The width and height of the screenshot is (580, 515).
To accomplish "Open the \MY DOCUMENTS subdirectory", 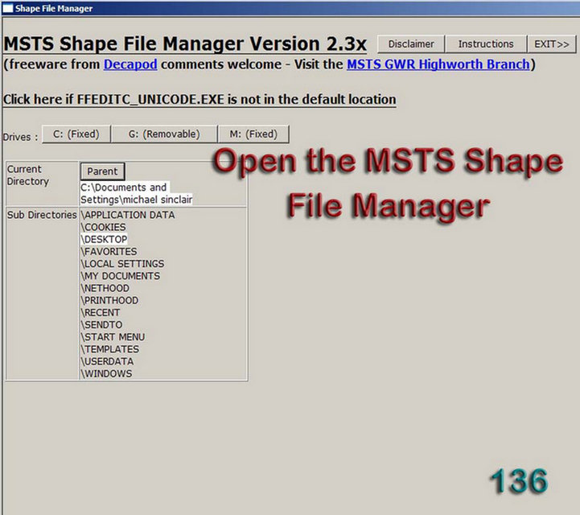I will tap(120, 276).
